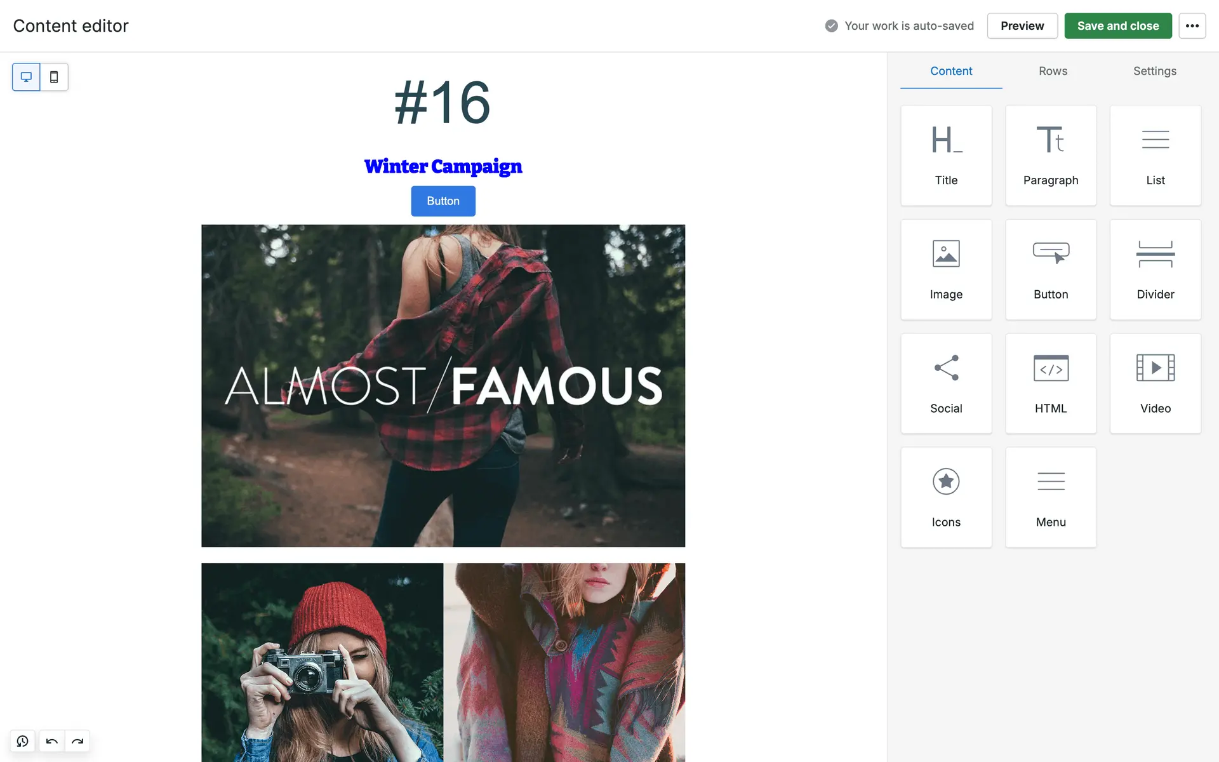Choose the Divider content block

tap(1155, 269)
